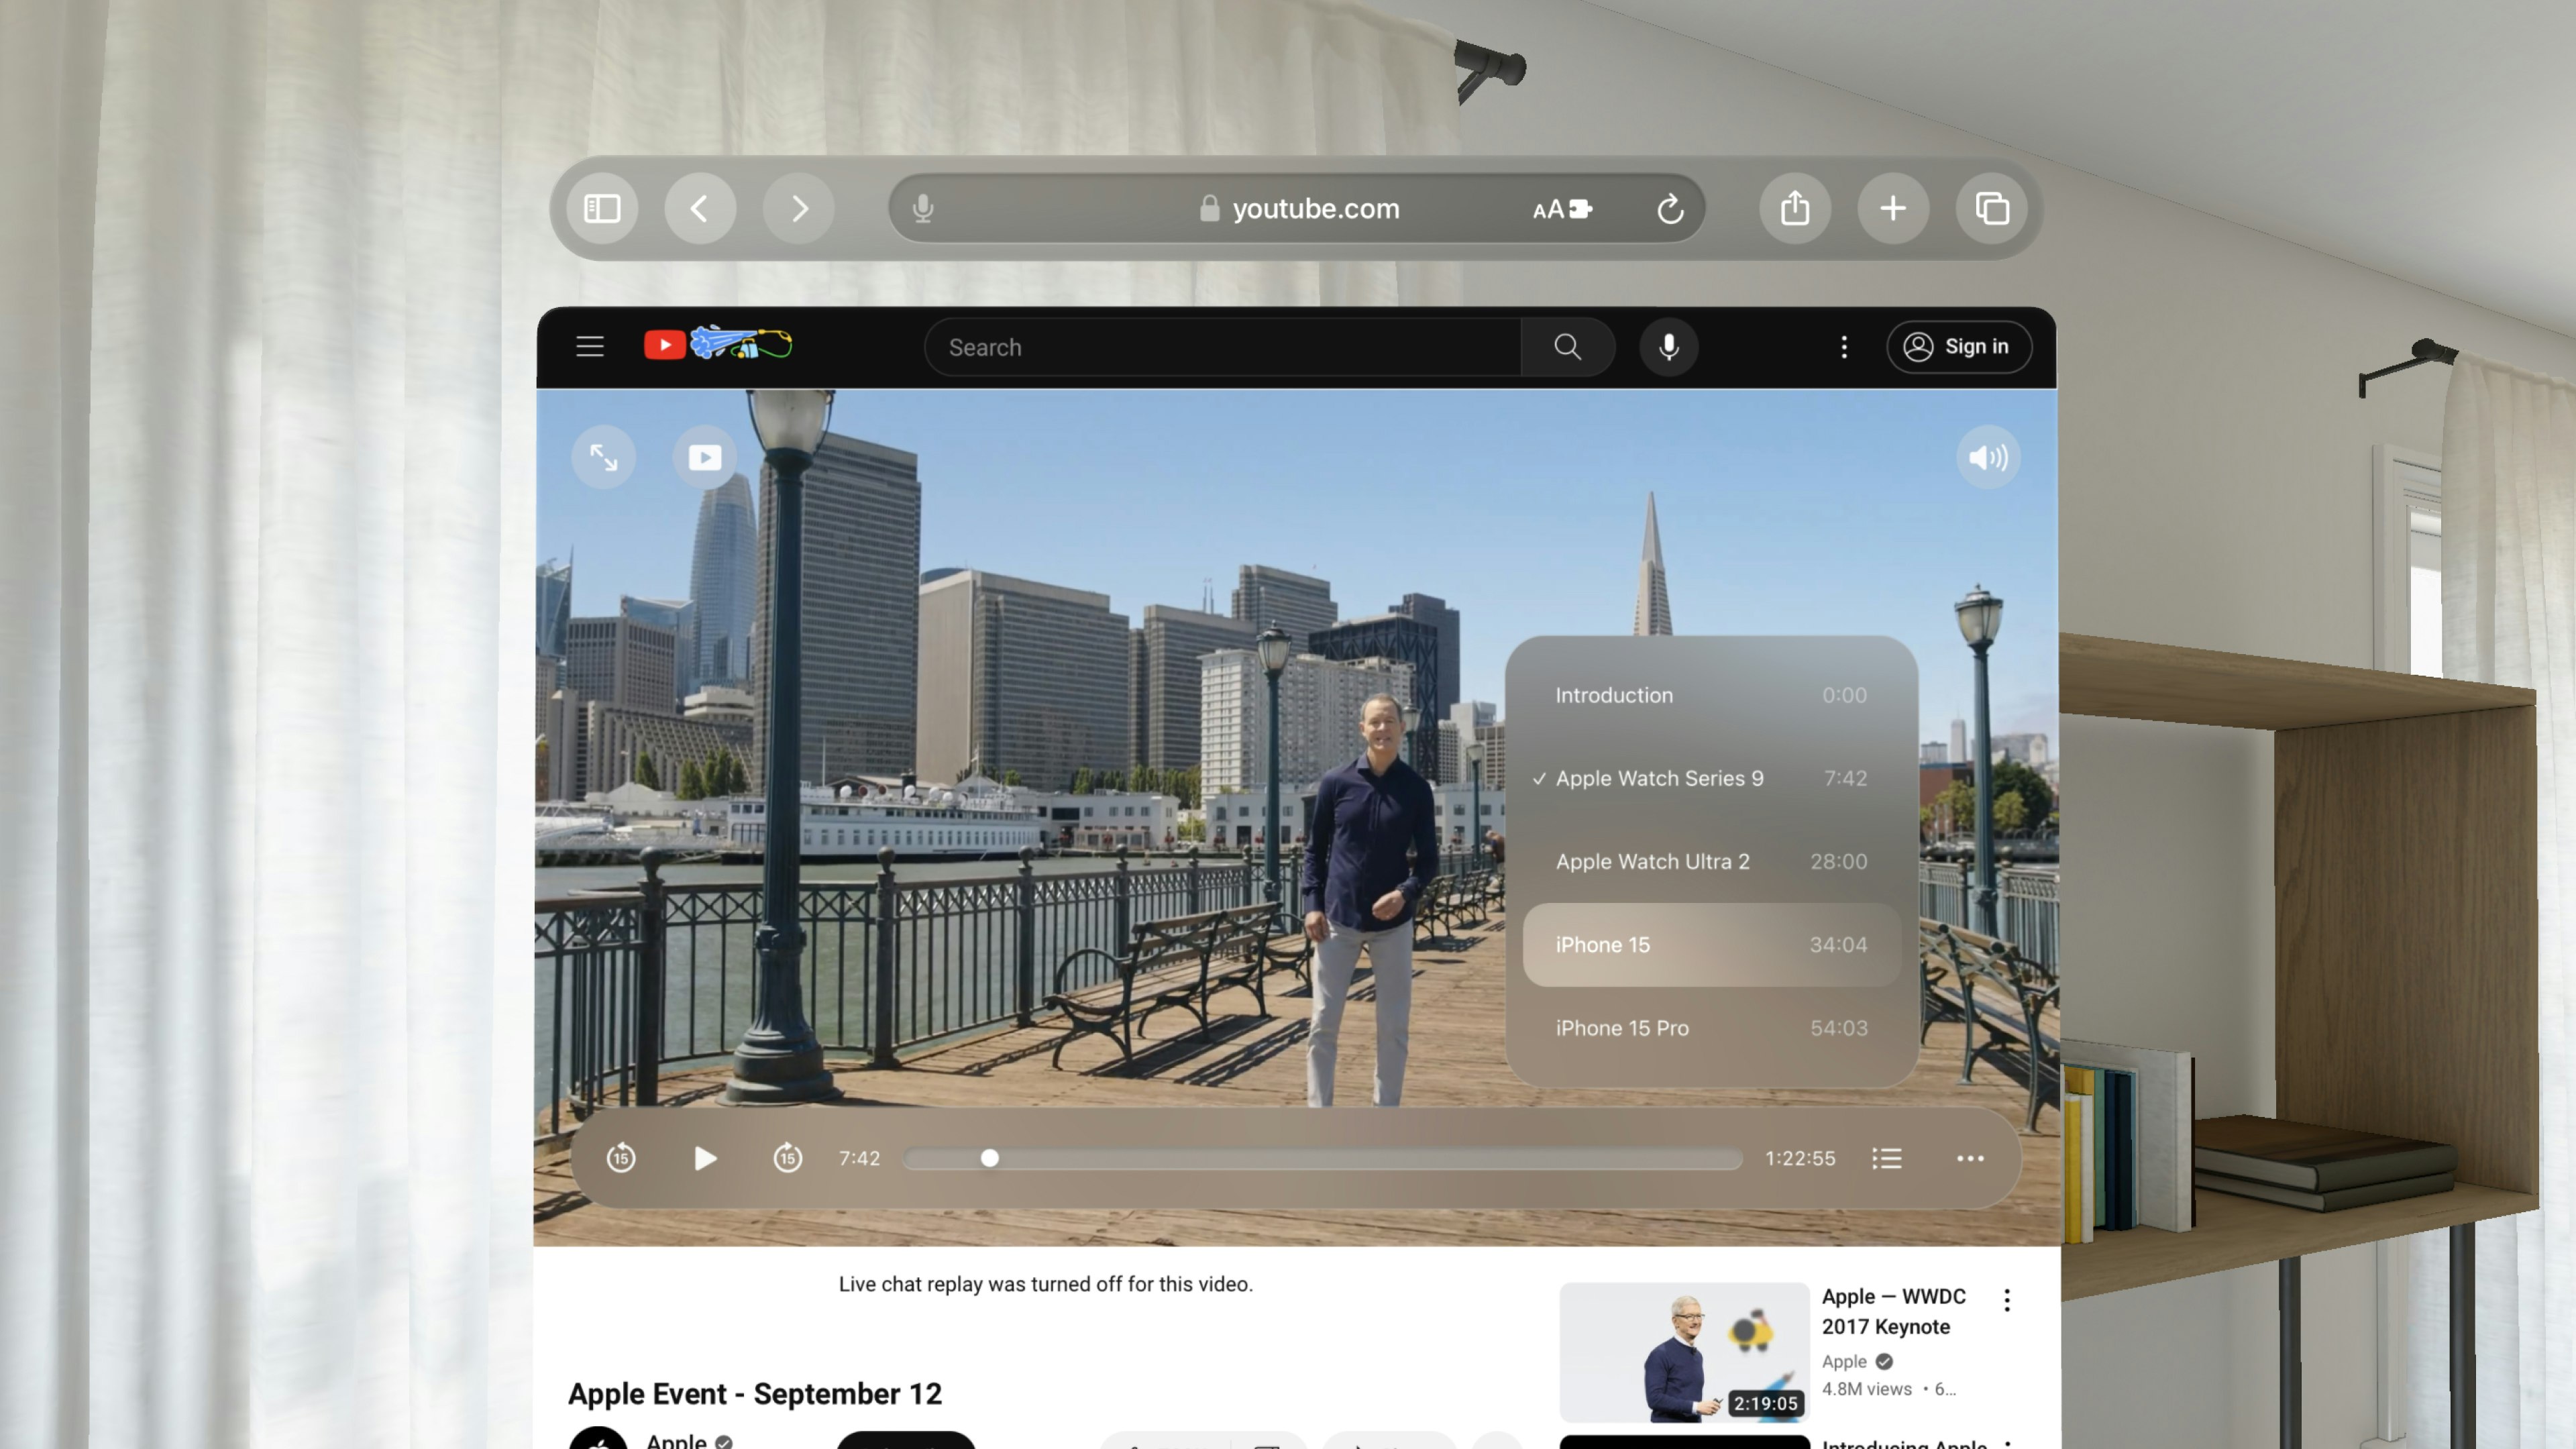Search by voice on YouTube

point(1668,347)
